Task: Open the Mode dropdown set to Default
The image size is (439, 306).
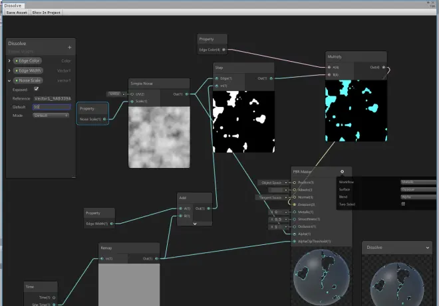Action: click(x=51, y=115)
